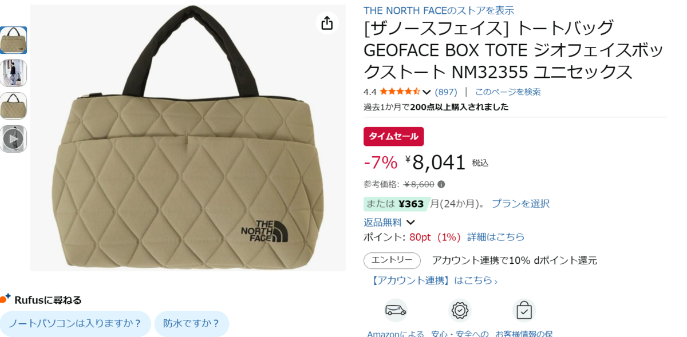Open the 897 reviews link
687x337 pixels.
(446, 92)
